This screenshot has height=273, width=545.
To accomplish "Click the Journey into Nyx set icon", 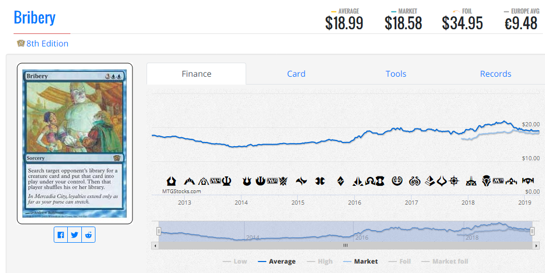I will pyautogui.click(x=260, y=181).
